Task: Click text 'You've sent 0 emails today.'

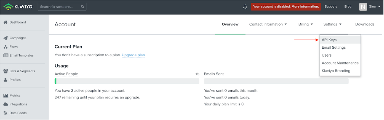Action: pos(227,97)
